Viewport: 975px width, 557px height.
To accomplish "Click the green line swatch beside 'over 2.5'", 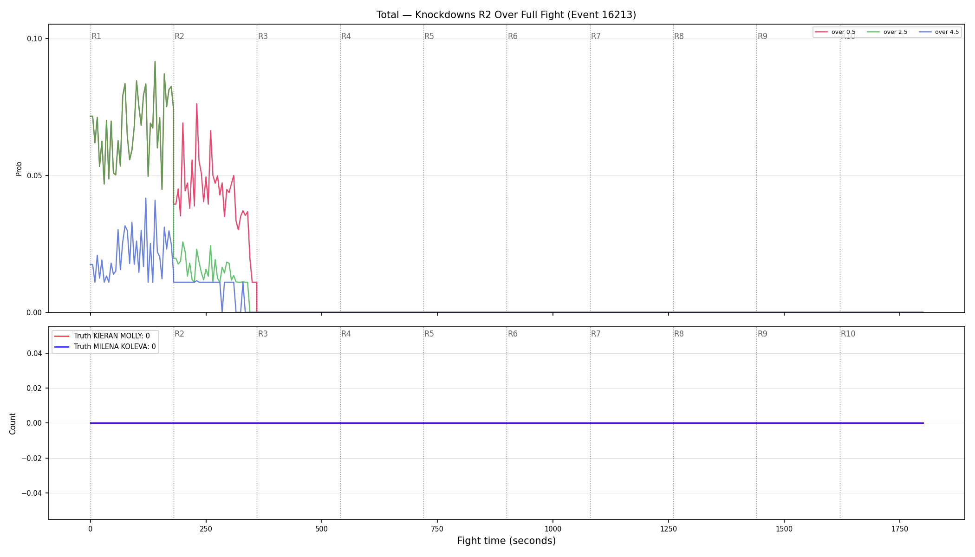I will [873, 32].
